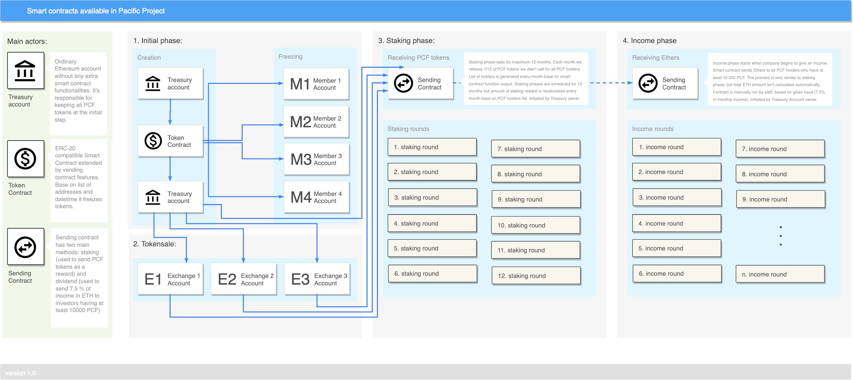
Task: Click the Token Contract dollar icon under Main actors
Action: coord(25,159)
